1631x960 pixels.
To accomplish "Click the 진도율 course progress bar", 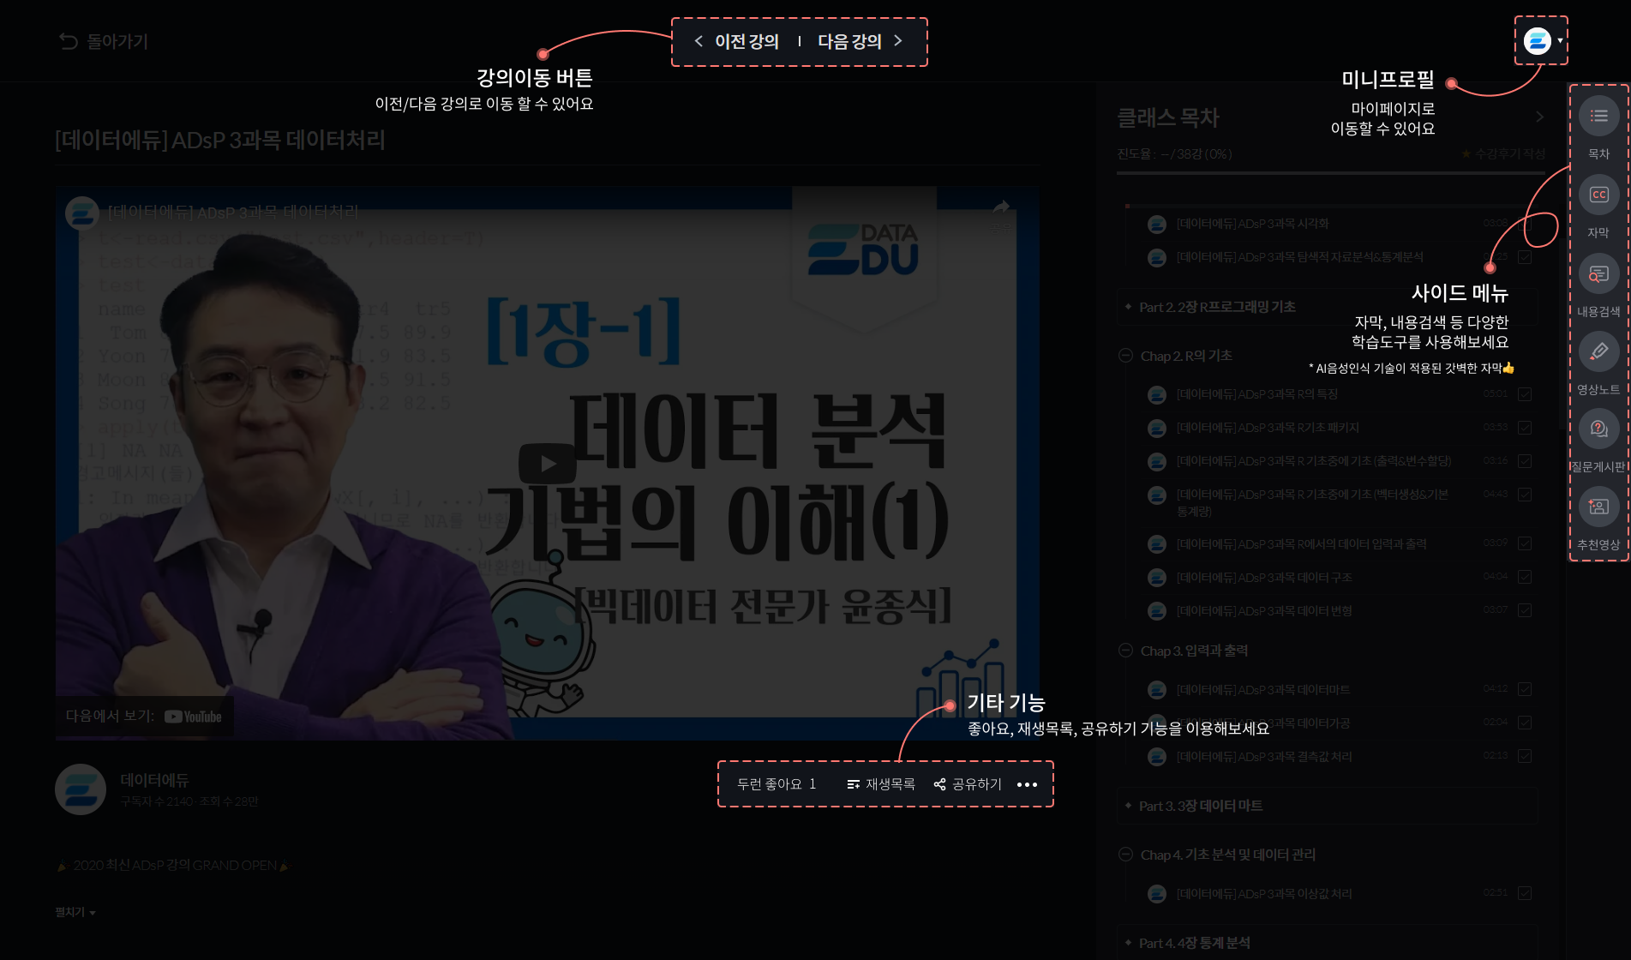I will (1331, 173).
